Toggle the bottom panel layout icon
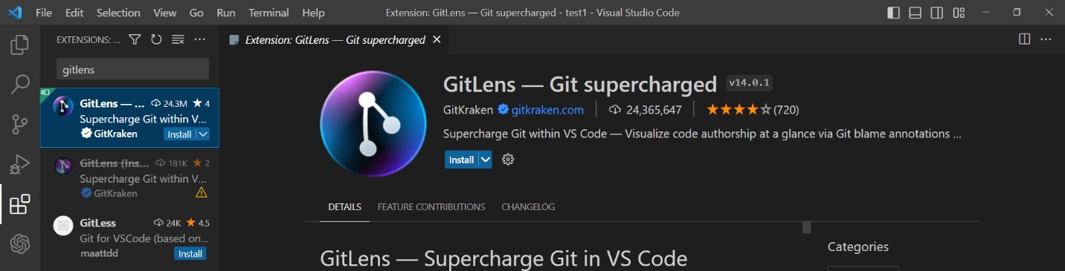Image resolution: width=1065 pixels, height=271 pixels. point(916,13)
